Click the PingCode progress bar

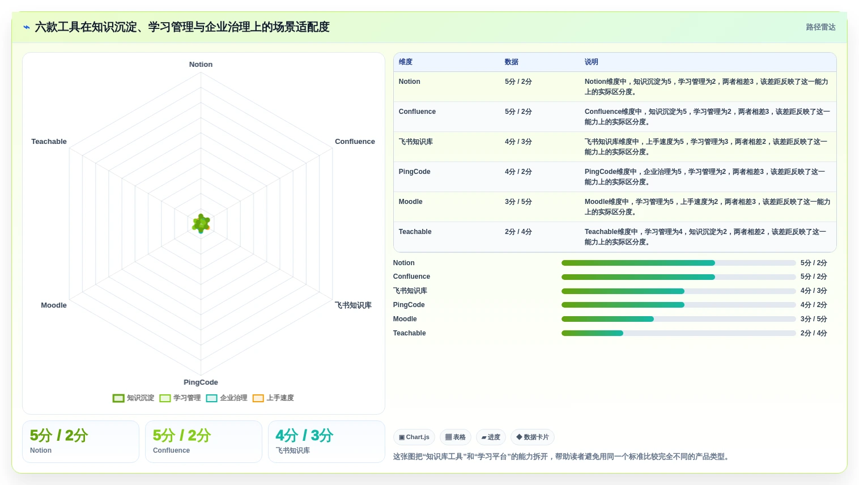(679, 305)
